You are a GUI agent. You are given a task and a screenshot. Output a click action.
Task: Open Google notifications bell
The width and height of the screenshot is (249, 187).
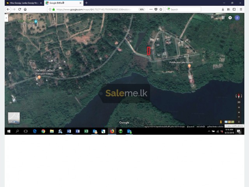tap(230, 18)
